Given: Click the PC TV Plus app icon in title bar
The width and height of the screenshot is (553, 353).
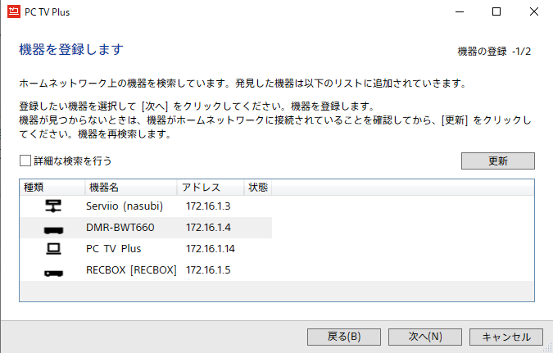Looking at the screenshot, I should pos(12,11).
